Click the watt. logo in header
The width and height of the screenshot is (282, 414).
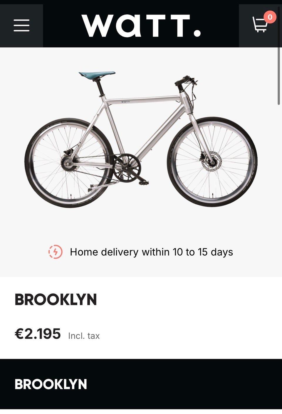click(141, 26)
